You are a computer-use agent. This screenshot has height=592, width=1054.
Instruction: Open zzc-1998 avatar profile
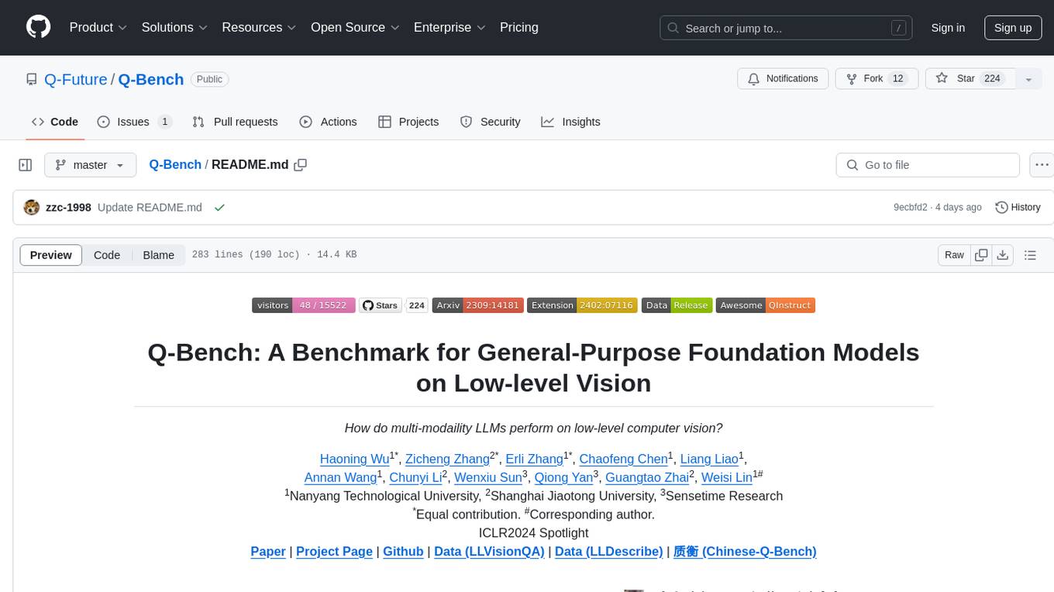coord(32,208)
